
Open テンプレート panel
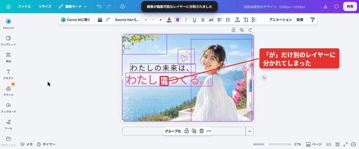tap(8, 41)
